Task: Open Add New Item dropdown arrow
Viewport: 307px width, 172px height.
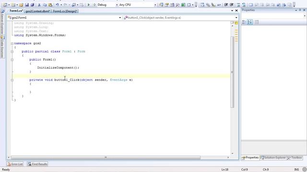Action: tap(17, 5)
